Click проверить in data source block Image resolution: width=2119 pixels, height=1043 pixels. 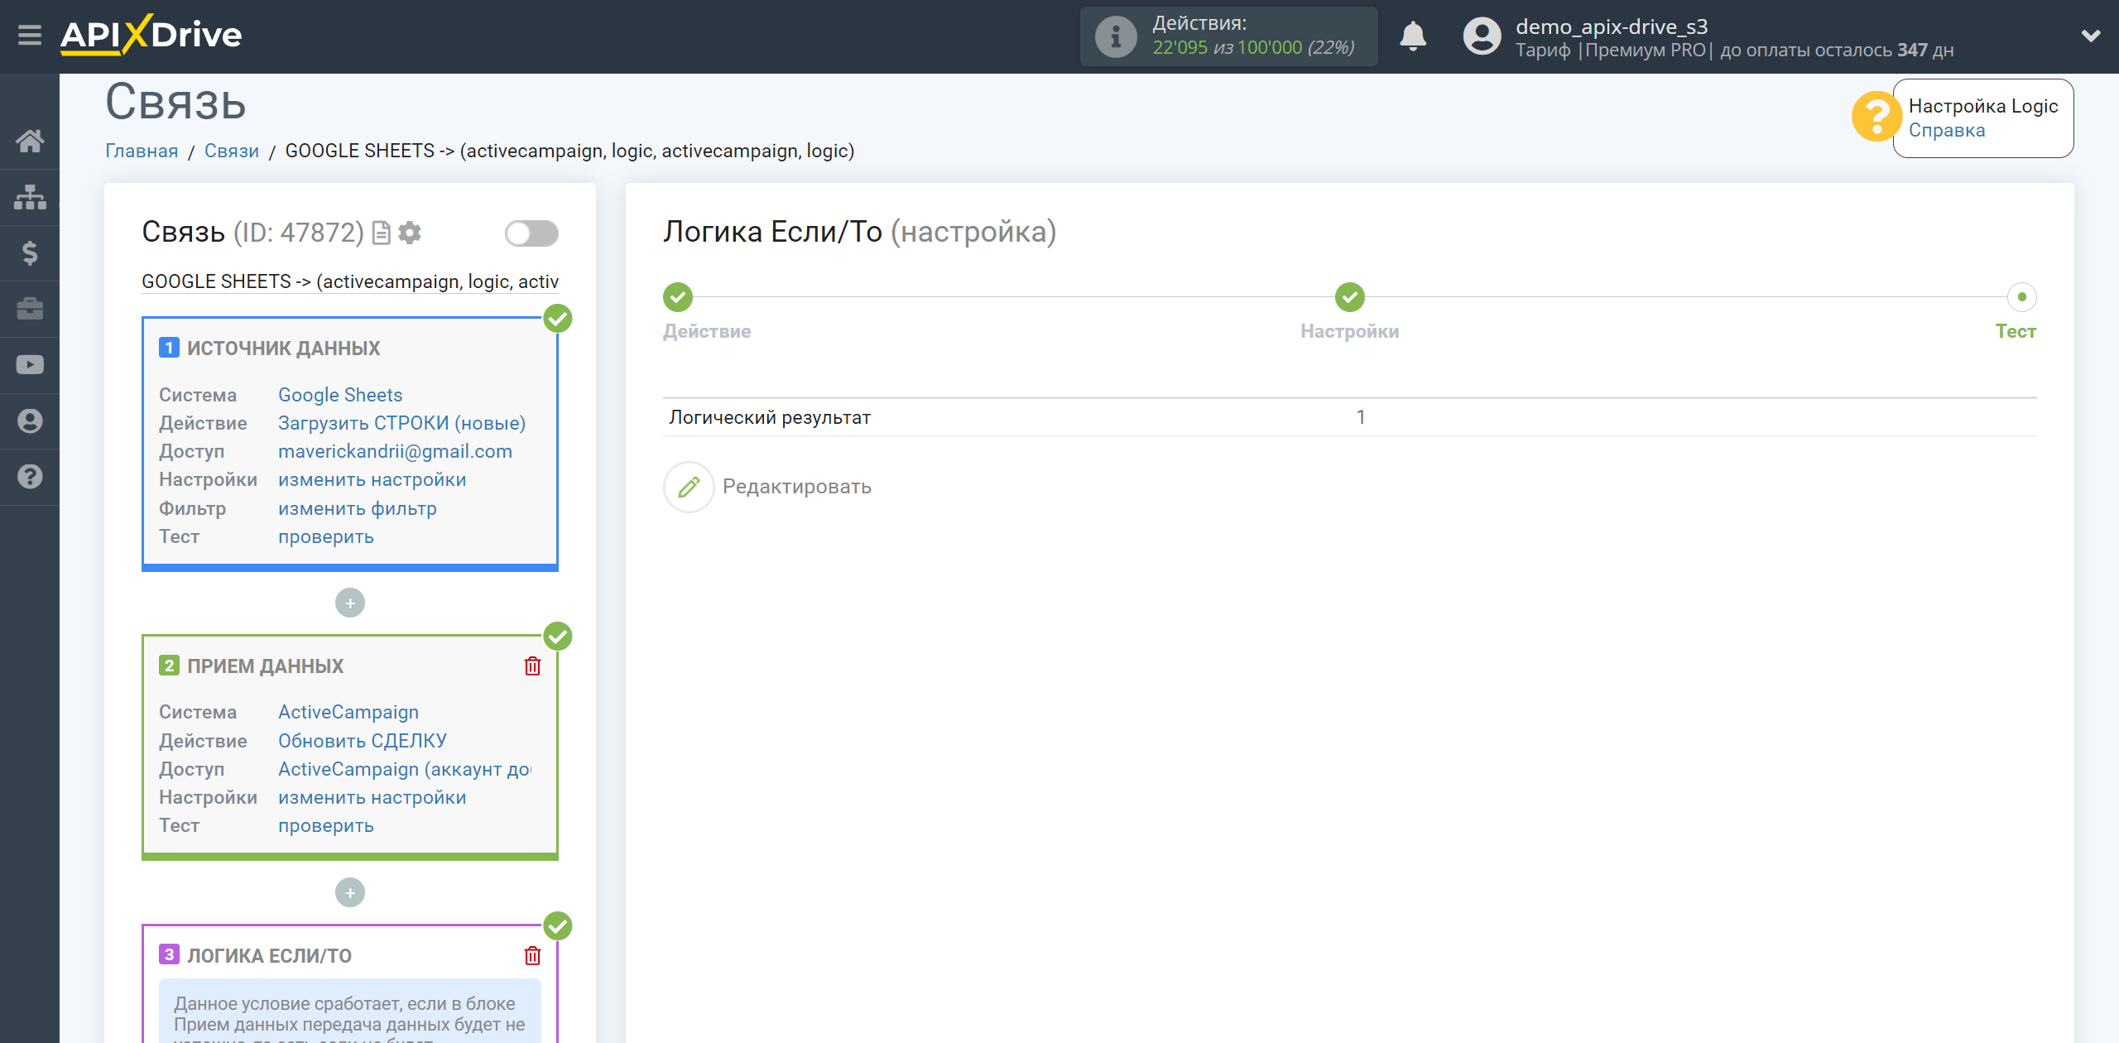(x=326, y=536)
